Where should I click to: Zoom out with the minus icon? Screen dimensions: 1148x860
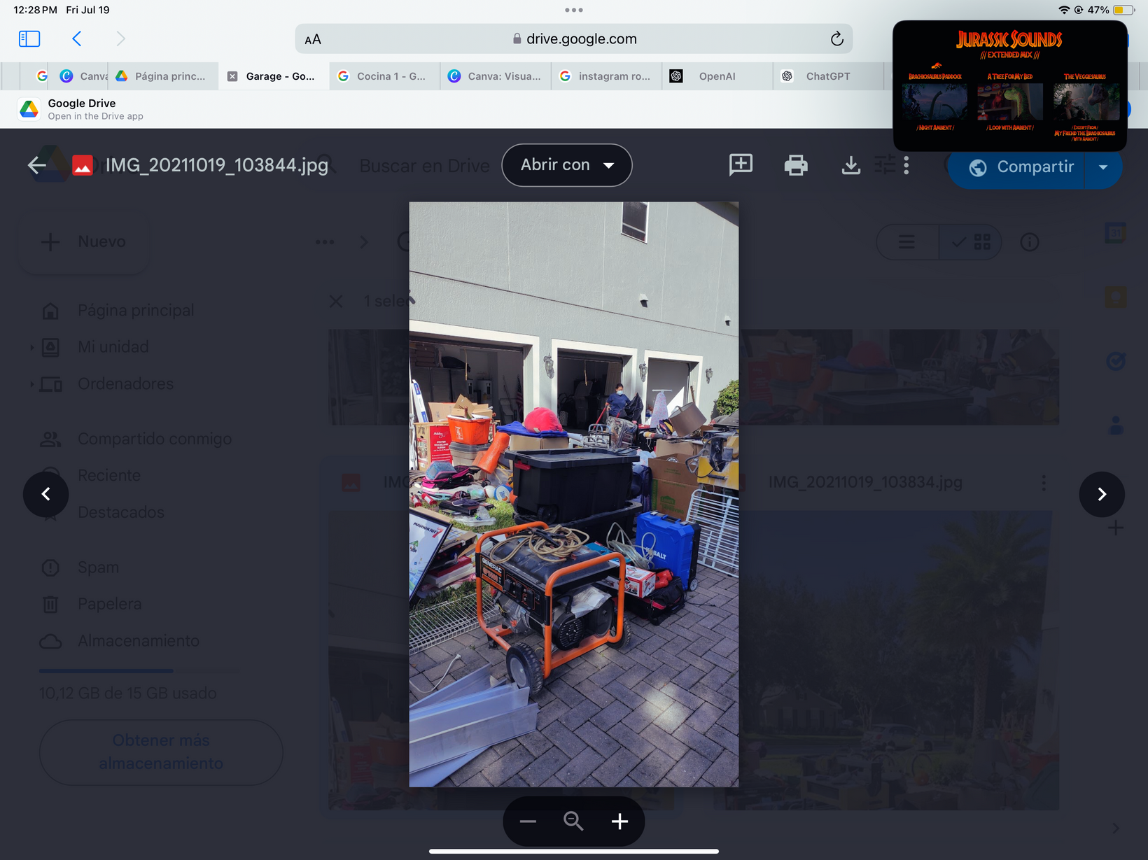(x=528, y=822)
